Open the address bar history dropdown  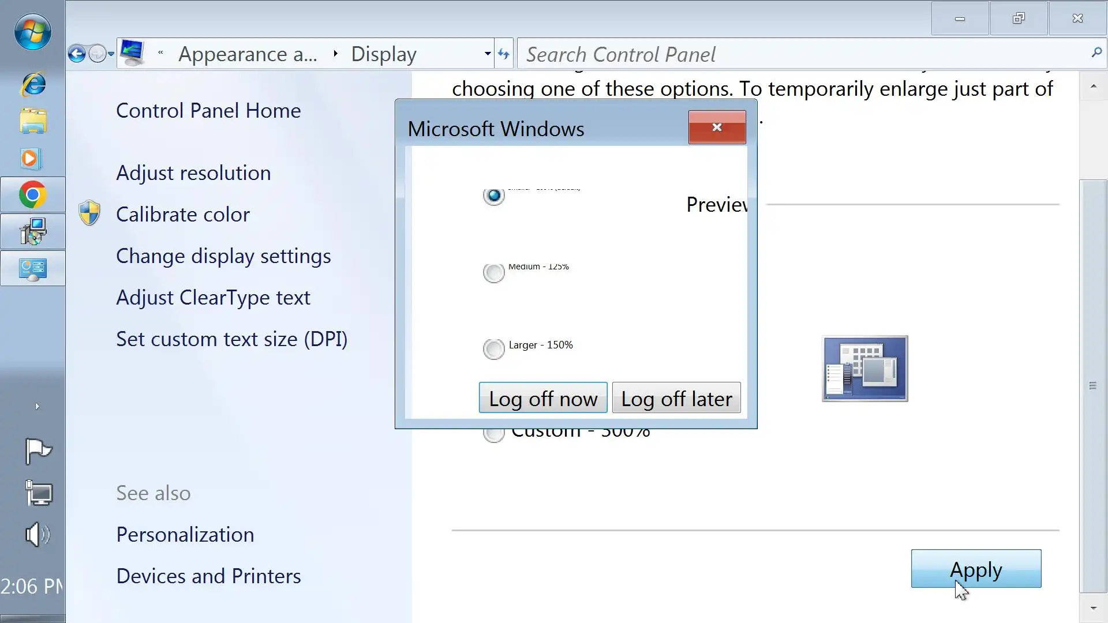pyautogui.click(x=488, y=54)
